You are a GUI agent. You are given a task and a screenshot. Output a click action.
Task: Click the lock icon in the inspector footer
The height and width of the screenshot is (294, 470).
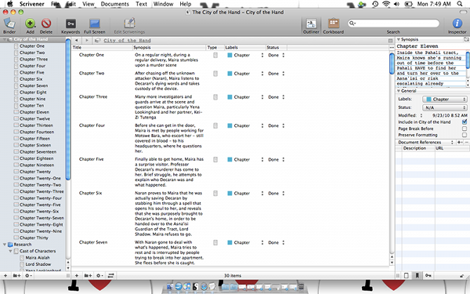point(461,276)
